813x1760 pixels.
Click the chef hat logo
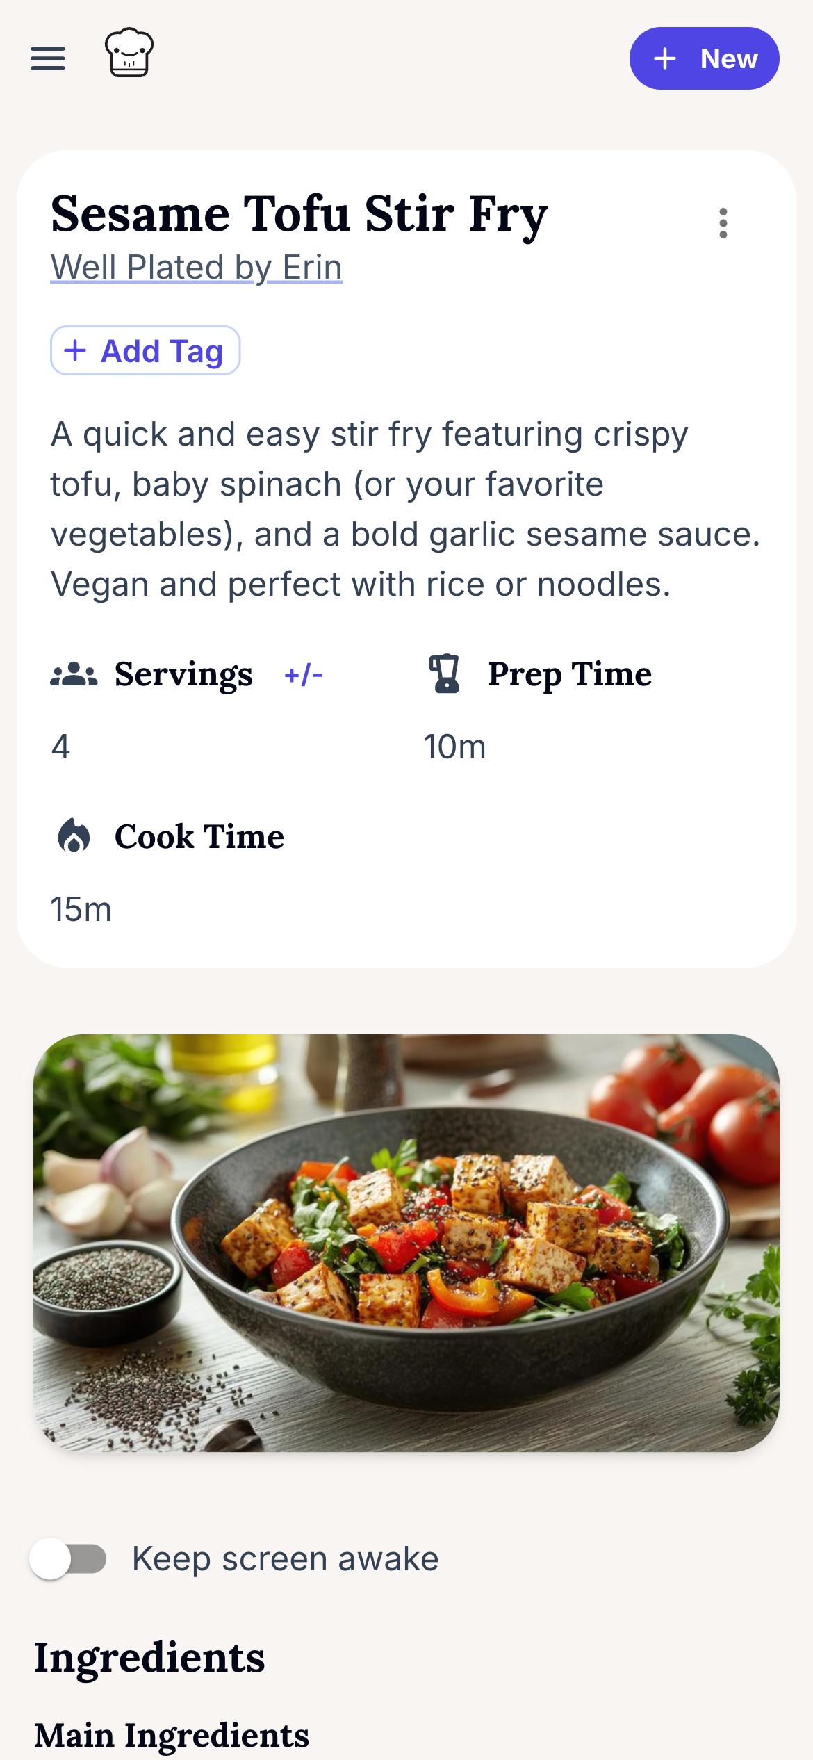129,53
